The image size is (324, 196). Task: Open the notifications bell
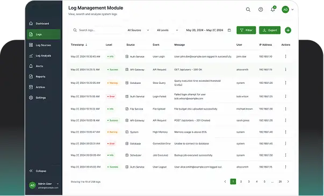273,10
